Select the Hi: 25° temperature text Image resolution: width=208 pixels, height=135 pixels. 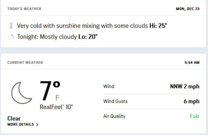pyautogui.click(x=158, y=26)
